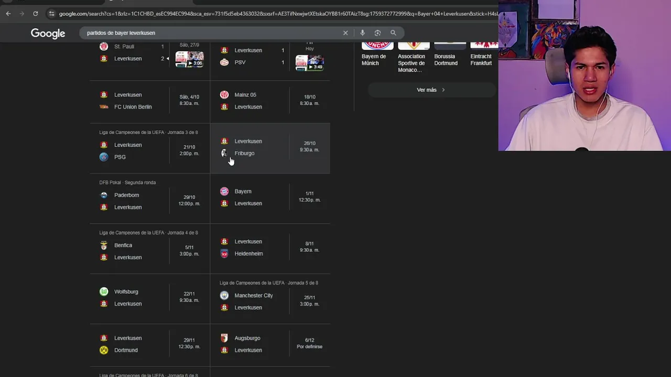Open search by image camera icon
The width and height of the screenshot is (671, 377).
[377, 33]
